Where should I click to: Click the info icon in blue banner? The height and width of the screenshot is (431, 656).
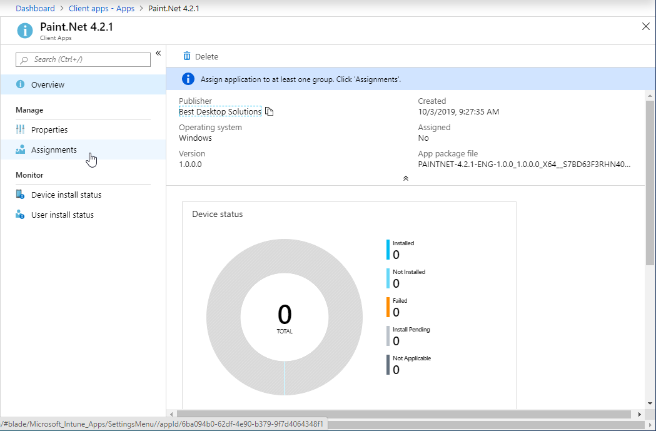pyautogui.click(x=188, y=79)
